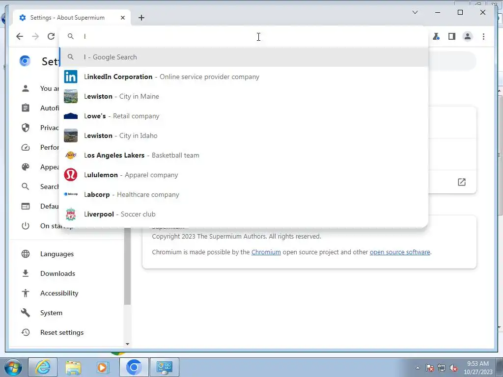Pick the Lewiston City in Idaho suggestion
The height and width of the screenshot is (377, 503).
coord(244,135)
